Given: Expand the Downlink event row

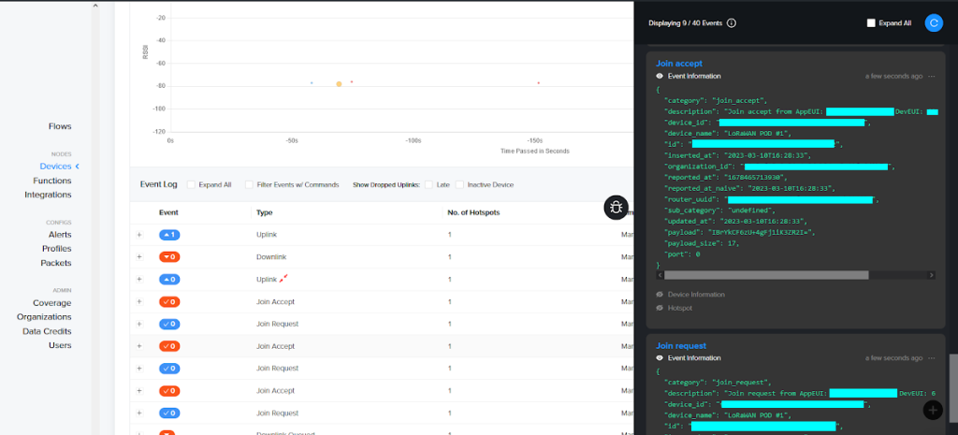Looking at the screenshot, I should point(139,256).
